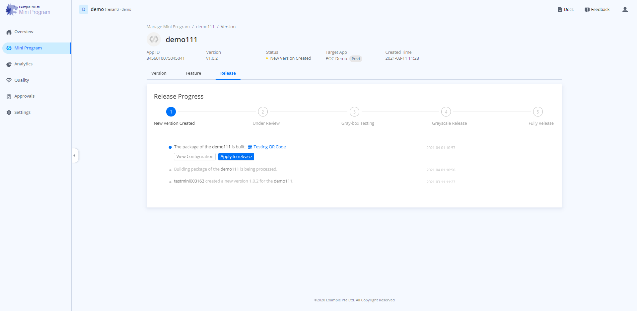
Task: Click the View Configuration button
Action: (195, 157)
